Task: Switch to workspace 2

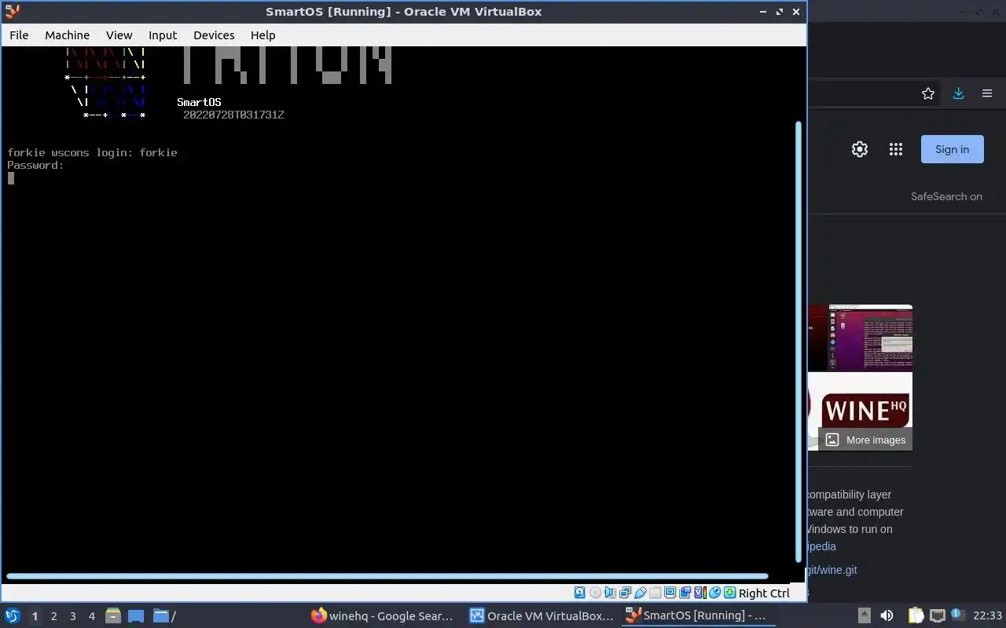Action: (x=53, y=616)
